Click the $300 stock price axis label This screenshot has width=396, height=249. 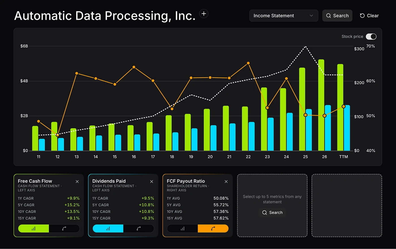359,49
